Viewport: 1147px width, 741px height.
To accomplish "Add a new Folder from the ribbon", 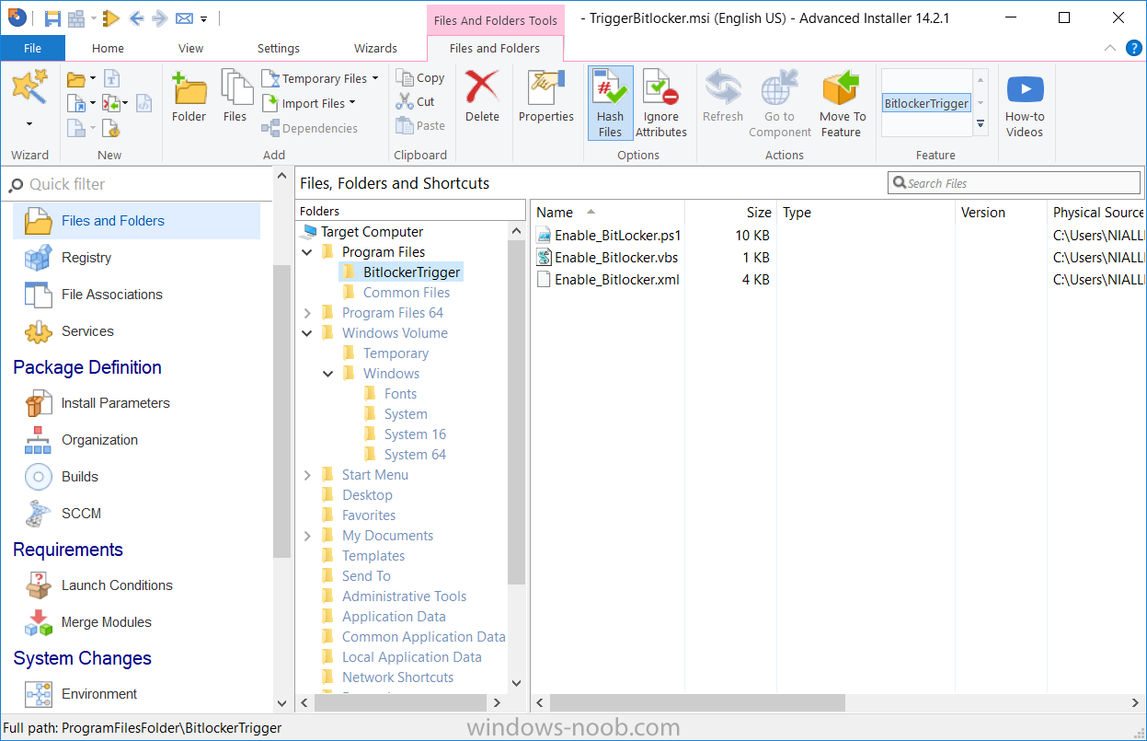I will coord(189,97).
